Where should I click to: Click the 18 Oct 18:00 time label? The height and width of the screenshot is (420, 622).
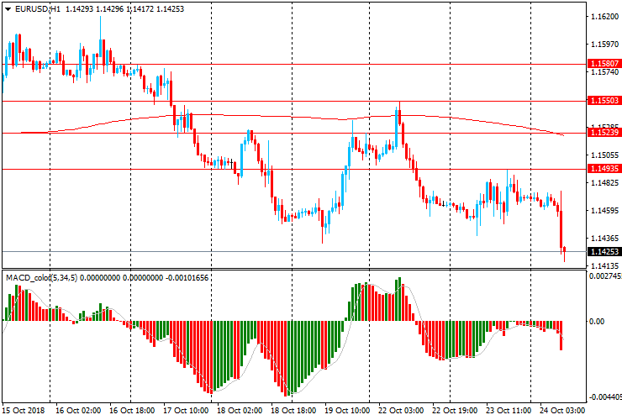(x=293, y=412)
